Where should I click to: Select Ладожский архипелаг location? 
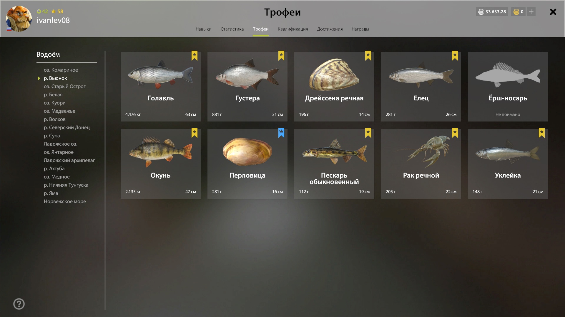pos(69,160)
